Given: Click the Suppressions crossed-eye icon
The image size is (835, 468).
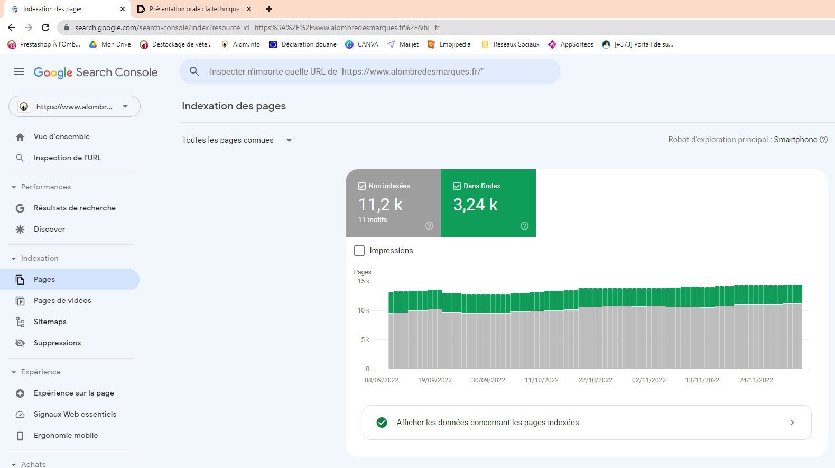Looking at the screenshot, I should point(20,343).
